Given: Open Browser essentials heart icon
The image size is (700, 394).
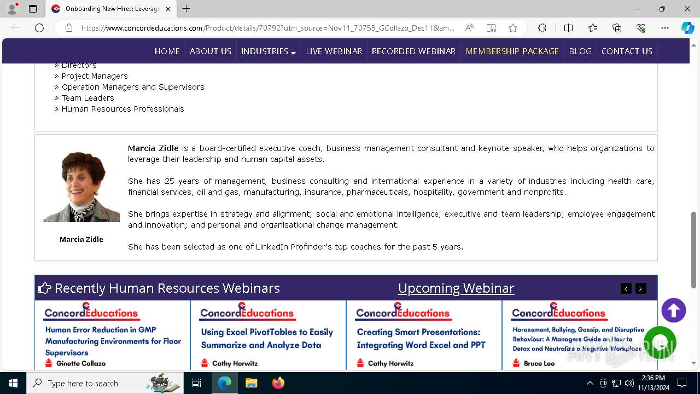Looking at the screenshot, I should click(x=641, y=28).
